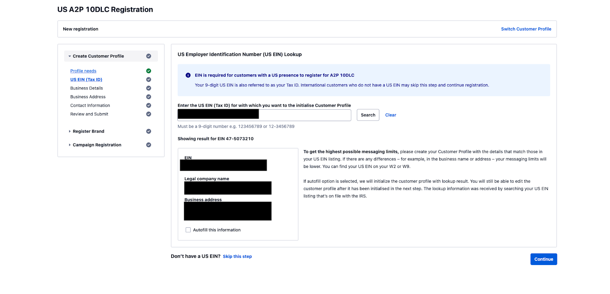This screenshot has width=610, height=294.
Task: Enable the Autofill this information checkbox
Action: tap(188, 230)
